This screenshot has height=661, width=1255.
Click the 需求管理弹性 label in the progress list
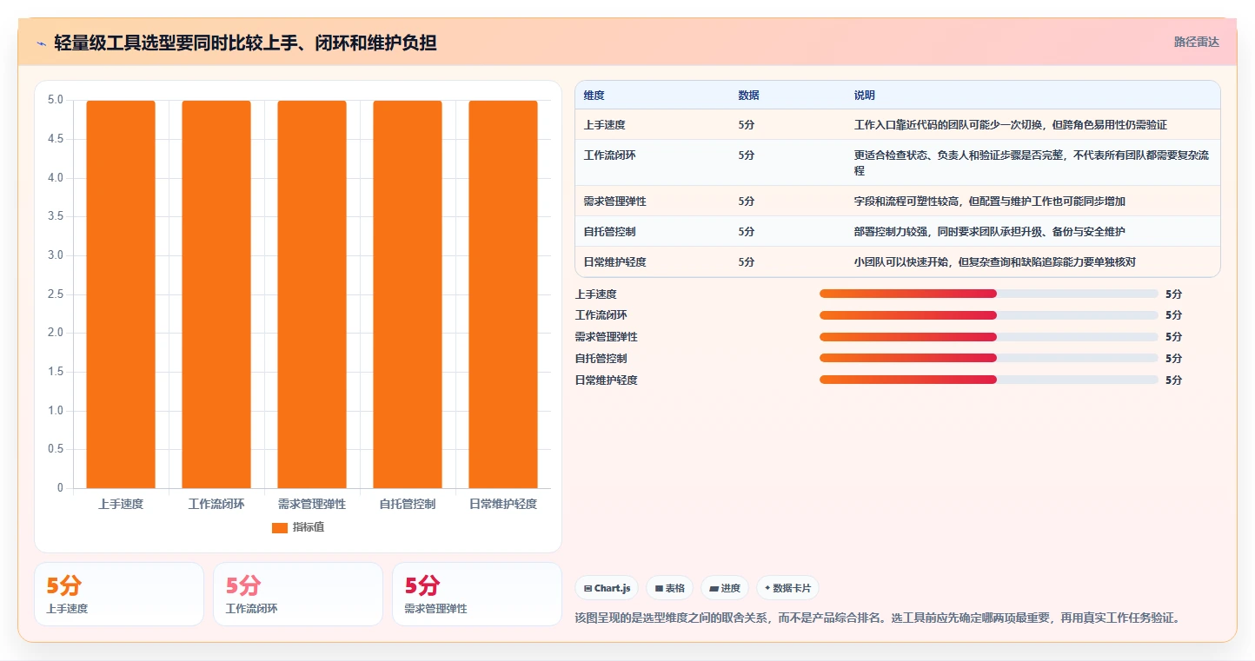point(607,337)
